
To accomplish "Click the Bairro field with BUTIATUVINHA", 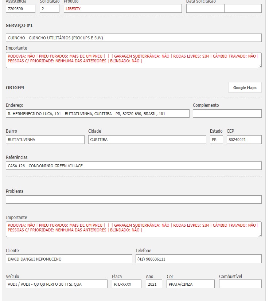I will pyautogui.click(x=45, y=140).
